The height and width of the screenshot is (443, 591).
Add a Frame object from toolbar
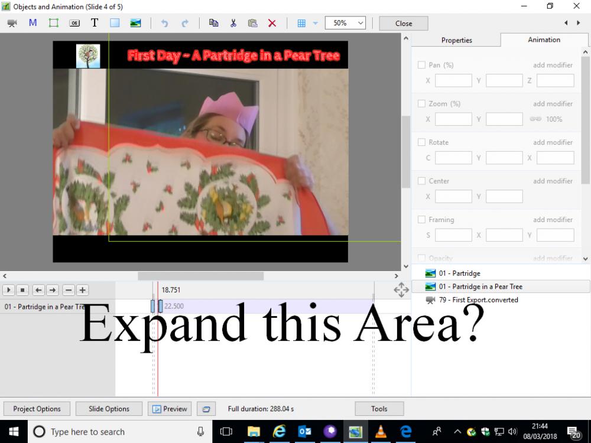[53, 23]
